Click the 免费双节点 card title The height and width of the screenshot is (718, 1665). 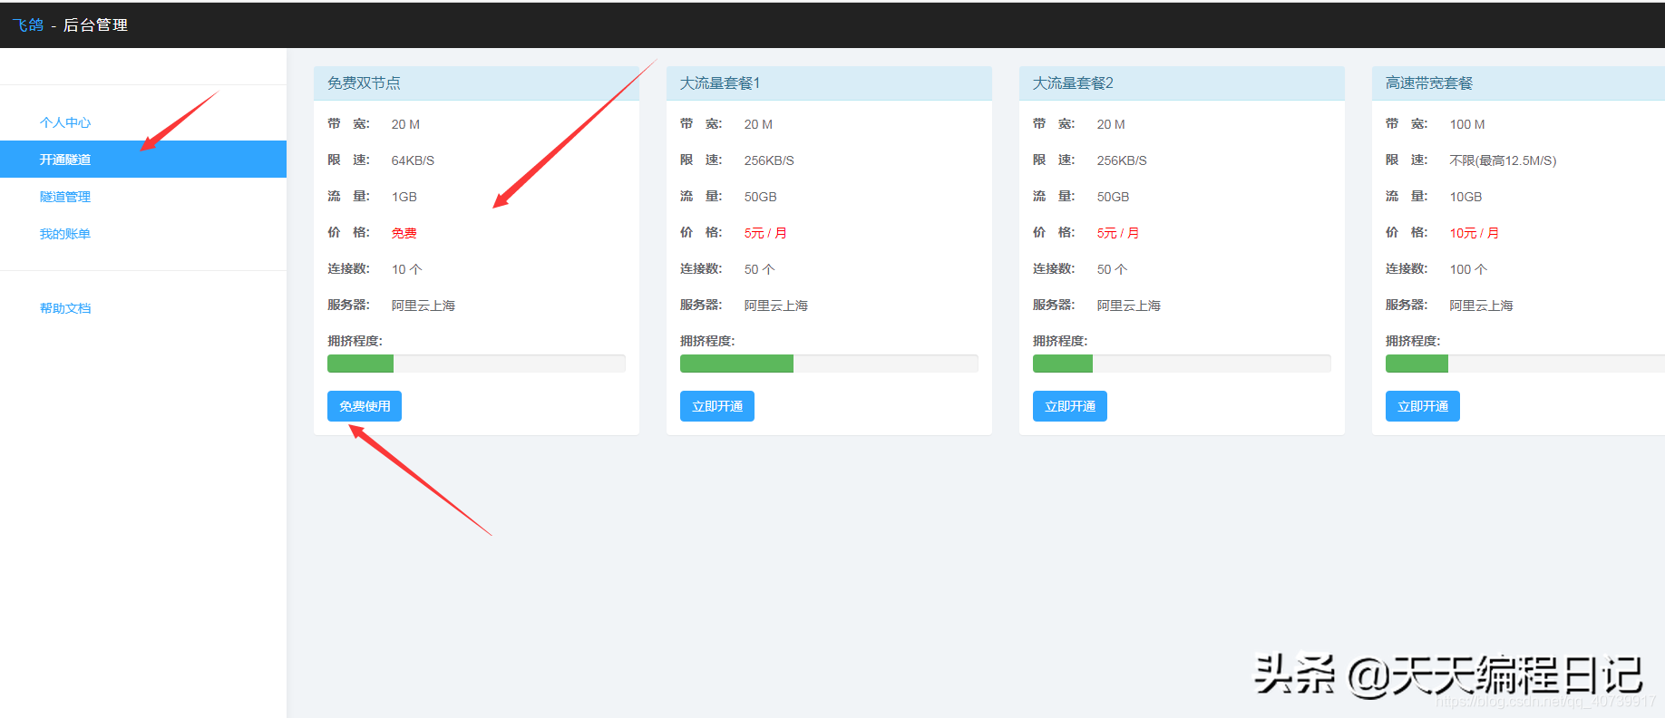tap(364, 83)
